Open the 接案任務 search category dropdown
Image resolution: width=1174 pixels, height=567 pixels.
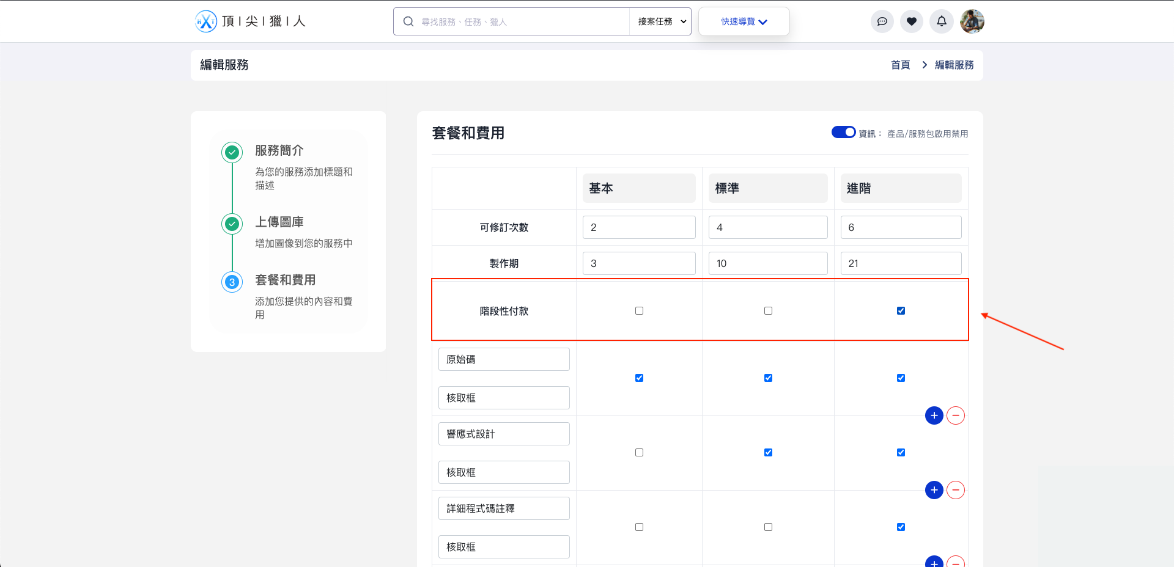661,22
